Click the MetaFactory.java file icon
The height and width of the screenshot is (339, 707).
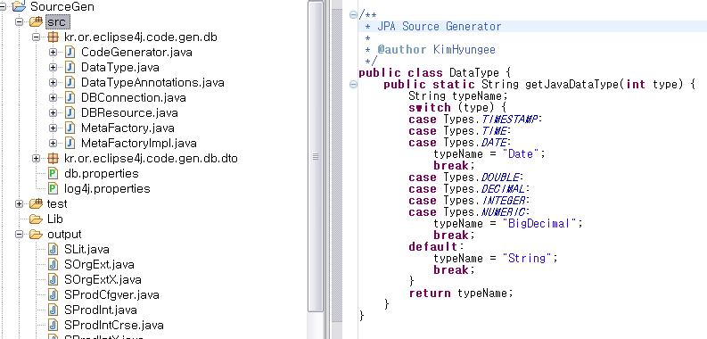coord(70,128)
